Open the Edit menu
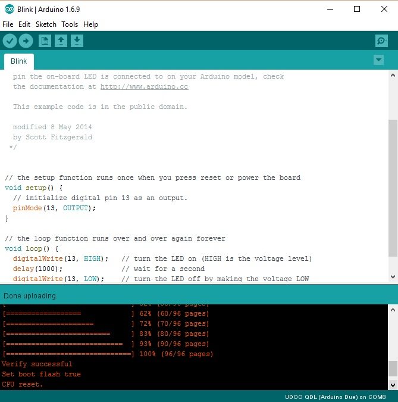398x402 pixels. [24, 24]
